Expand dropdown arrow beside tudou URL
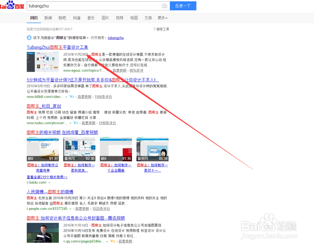 70,123
